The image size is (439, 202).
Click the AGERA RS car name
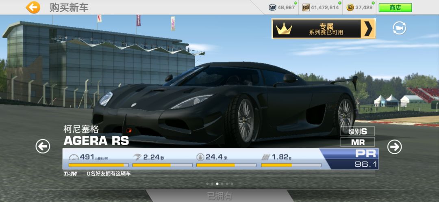[x=96, y=140]
